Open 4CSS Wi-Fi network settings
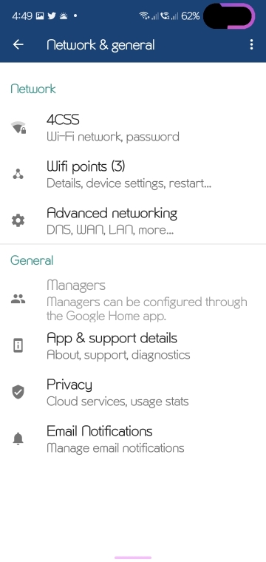This screenshot has width=266, height=562. (133, 128)
